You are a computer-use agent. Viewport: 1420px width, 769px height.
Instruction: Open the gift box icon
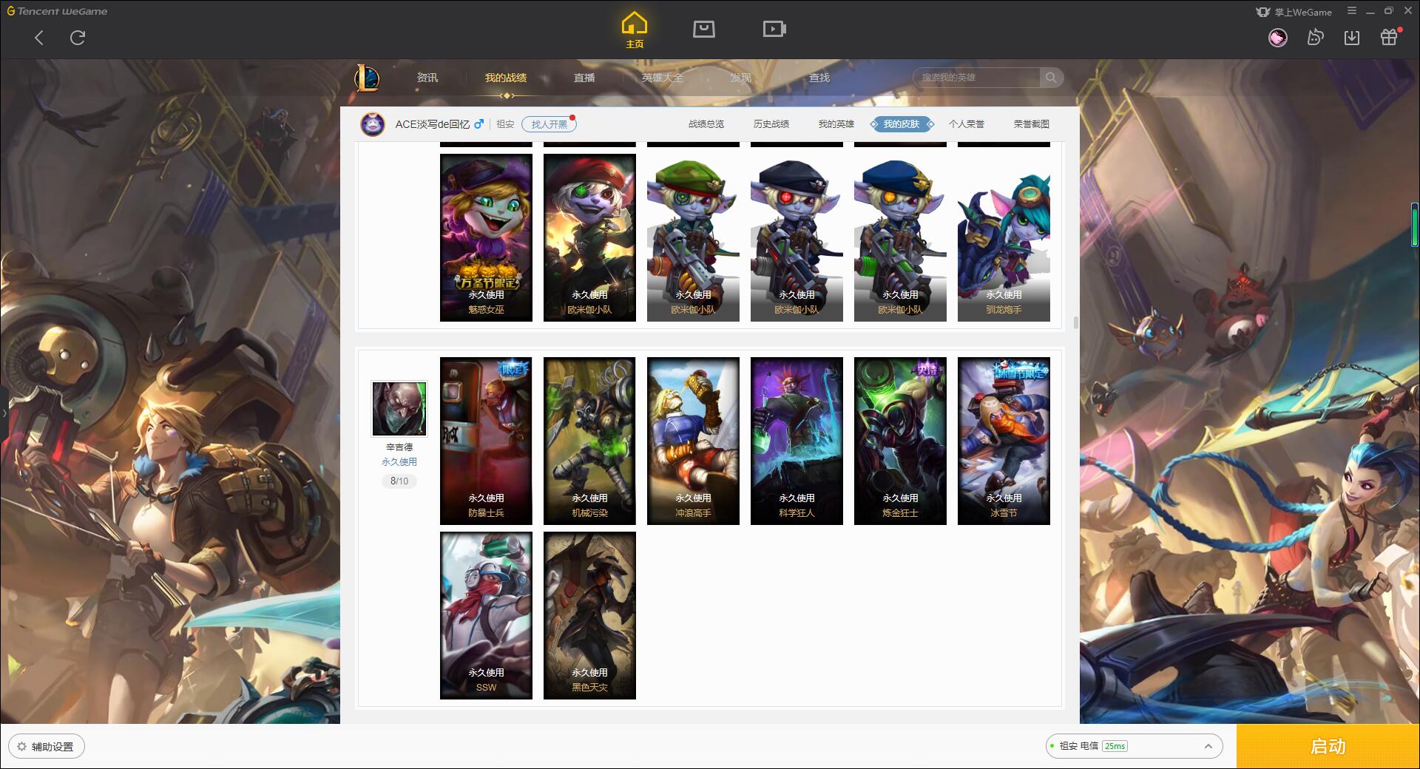(1389, 37)
